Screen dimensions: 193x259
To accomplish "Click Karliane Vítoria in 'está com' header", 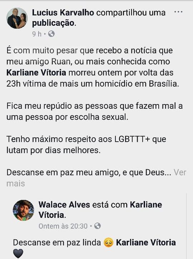I will click(100, 210).
